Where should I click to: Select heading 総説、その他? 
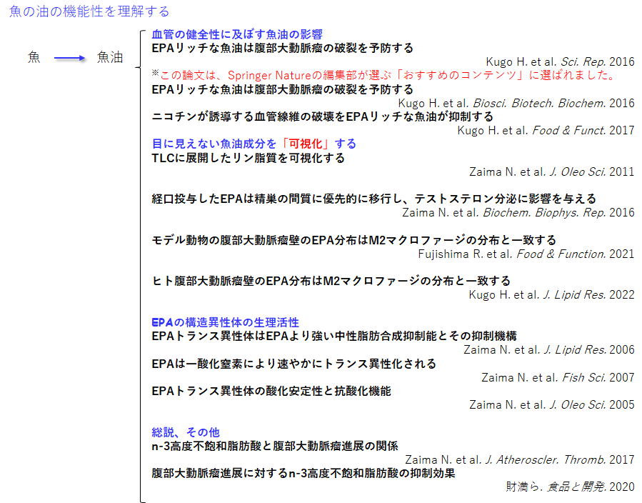(186, 432)
